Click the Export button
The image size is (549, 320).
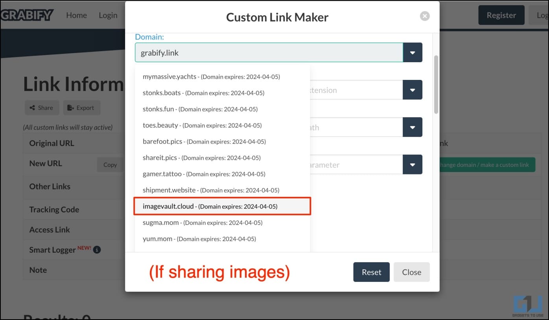[x=81, y=107]
